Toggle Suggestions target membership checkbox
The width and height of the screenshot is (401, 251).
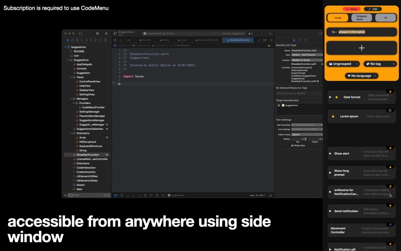[x=279, y=105]
